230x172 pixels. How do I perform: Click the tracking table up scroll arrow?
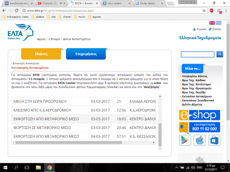click(160, 97)
